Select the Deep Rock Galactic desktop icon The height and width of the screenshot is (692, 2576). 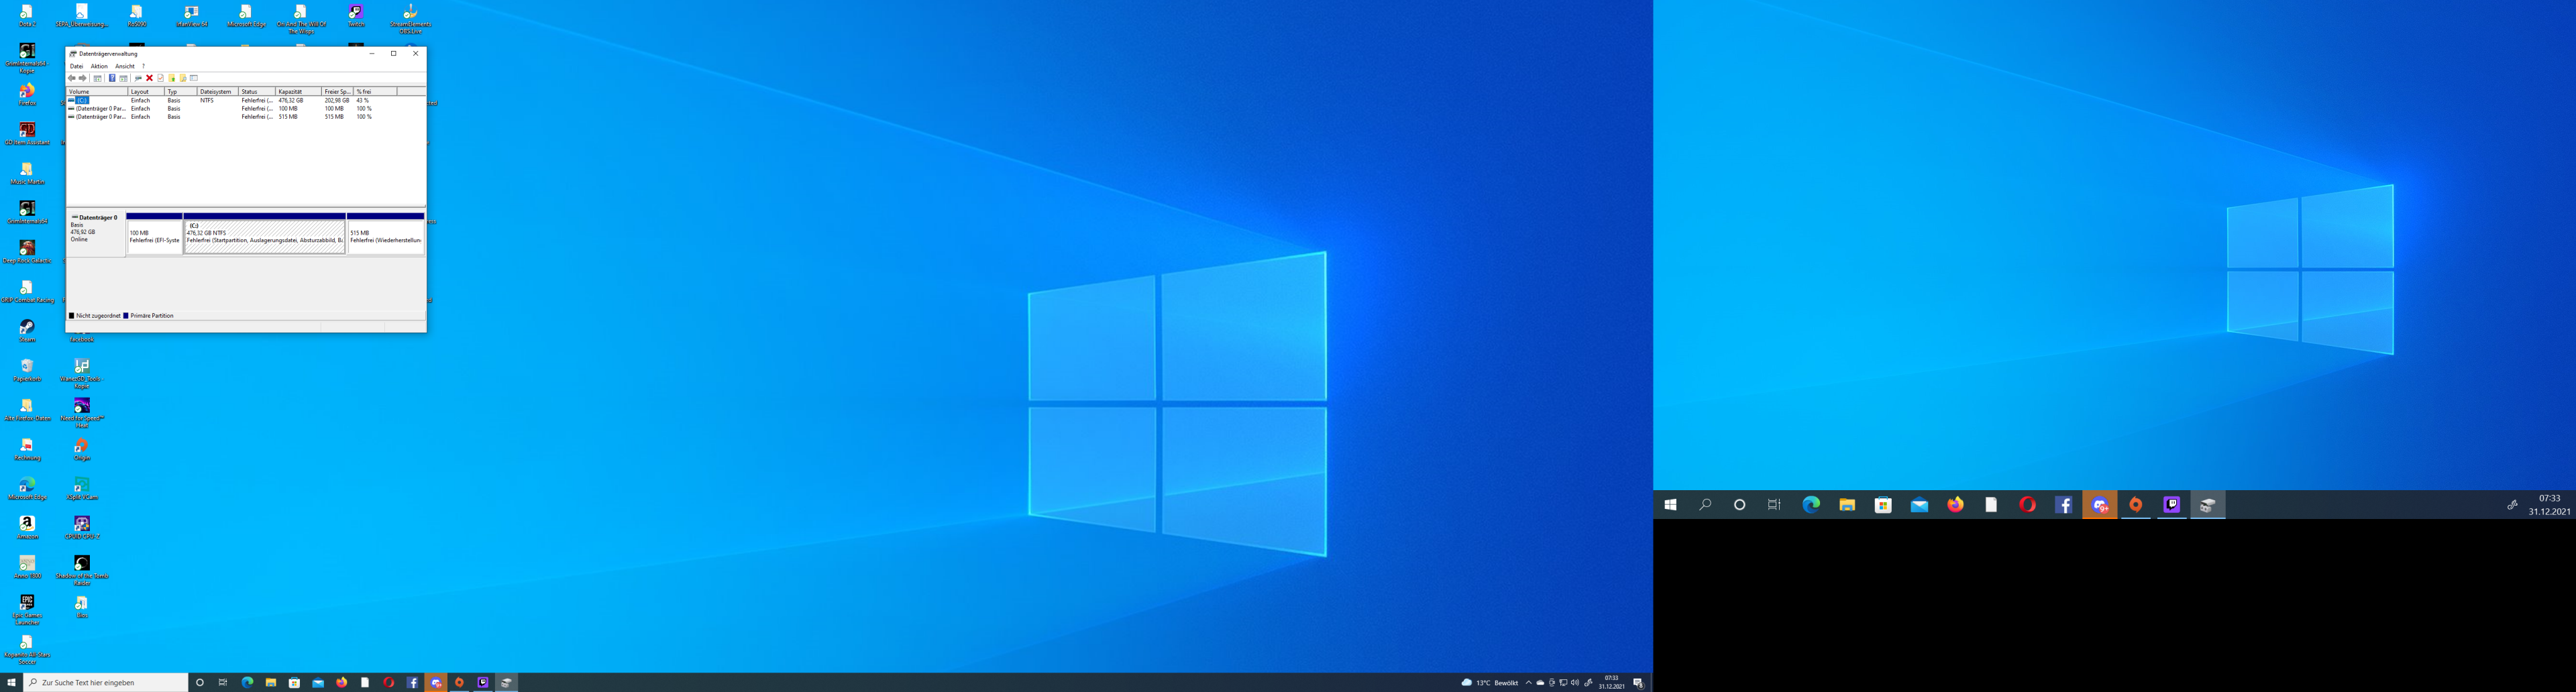[27, 253]
